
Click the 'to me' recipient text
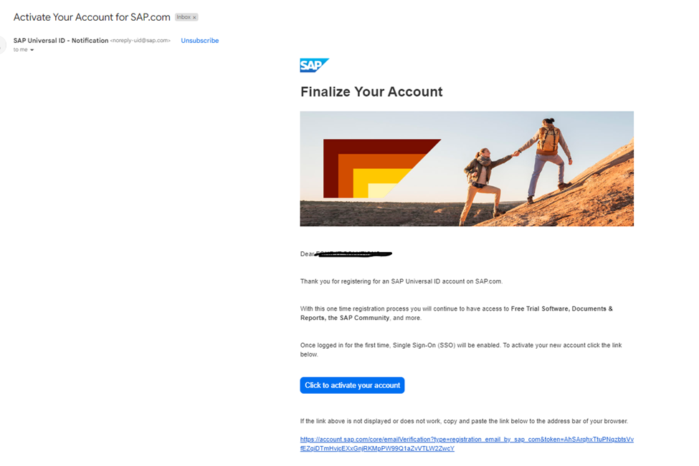pos(20,50)
